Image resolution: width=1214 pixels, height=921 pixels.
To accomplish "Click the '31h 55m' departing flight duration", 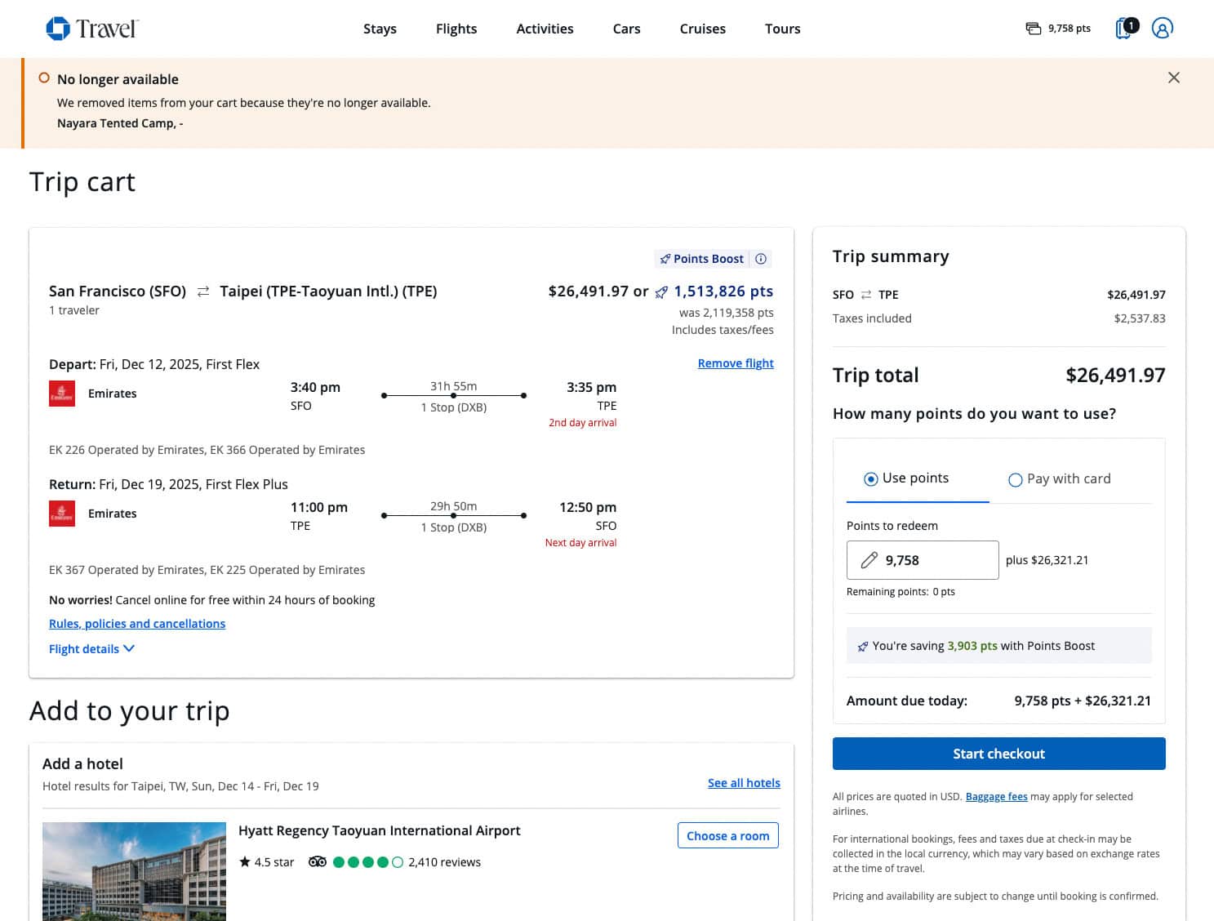I will point(454,386).
